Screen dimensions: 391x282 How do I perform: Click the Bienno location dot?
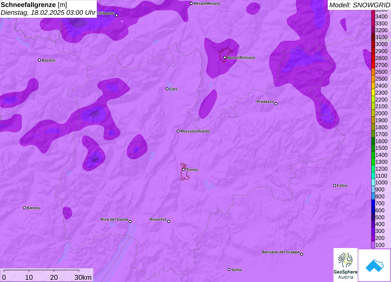pyautogui.click(x=24, y=208)
